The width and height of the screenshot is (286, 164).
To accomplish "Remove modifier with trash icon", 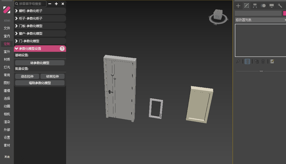I will pyautogui.click(x=263, y=61).
